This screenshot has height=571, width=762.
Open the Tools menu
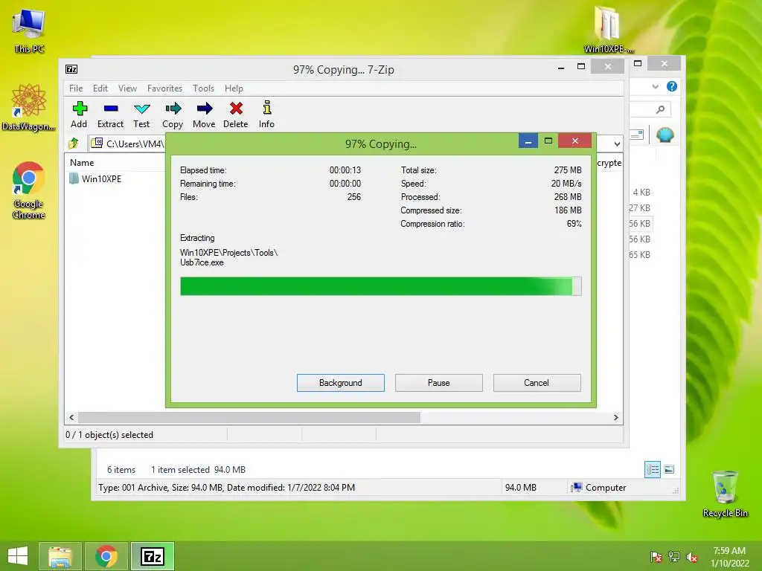pos(203,88)
